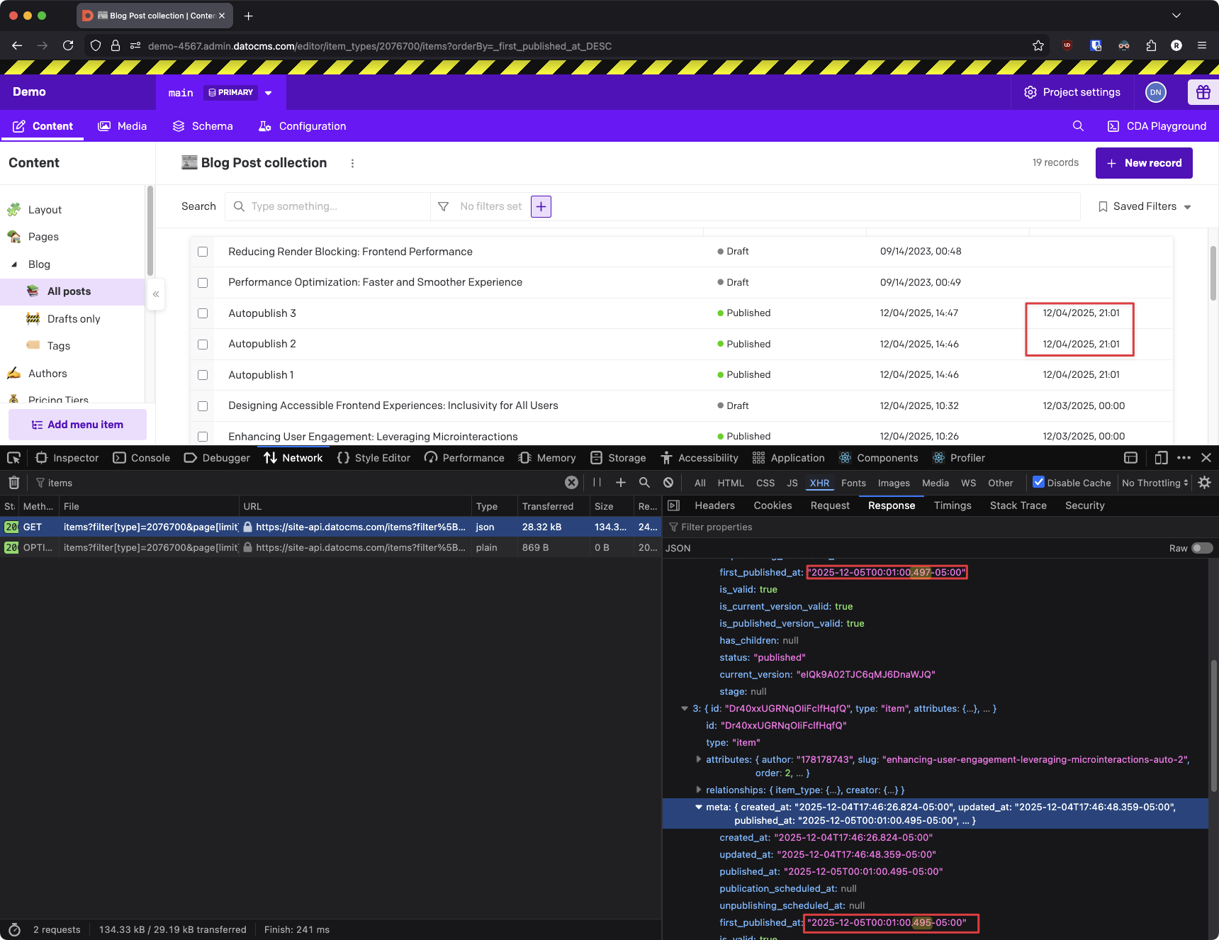Open network settings gear icon
This screenshot has width=1219, height=940.
click(x=1204, y=483)
